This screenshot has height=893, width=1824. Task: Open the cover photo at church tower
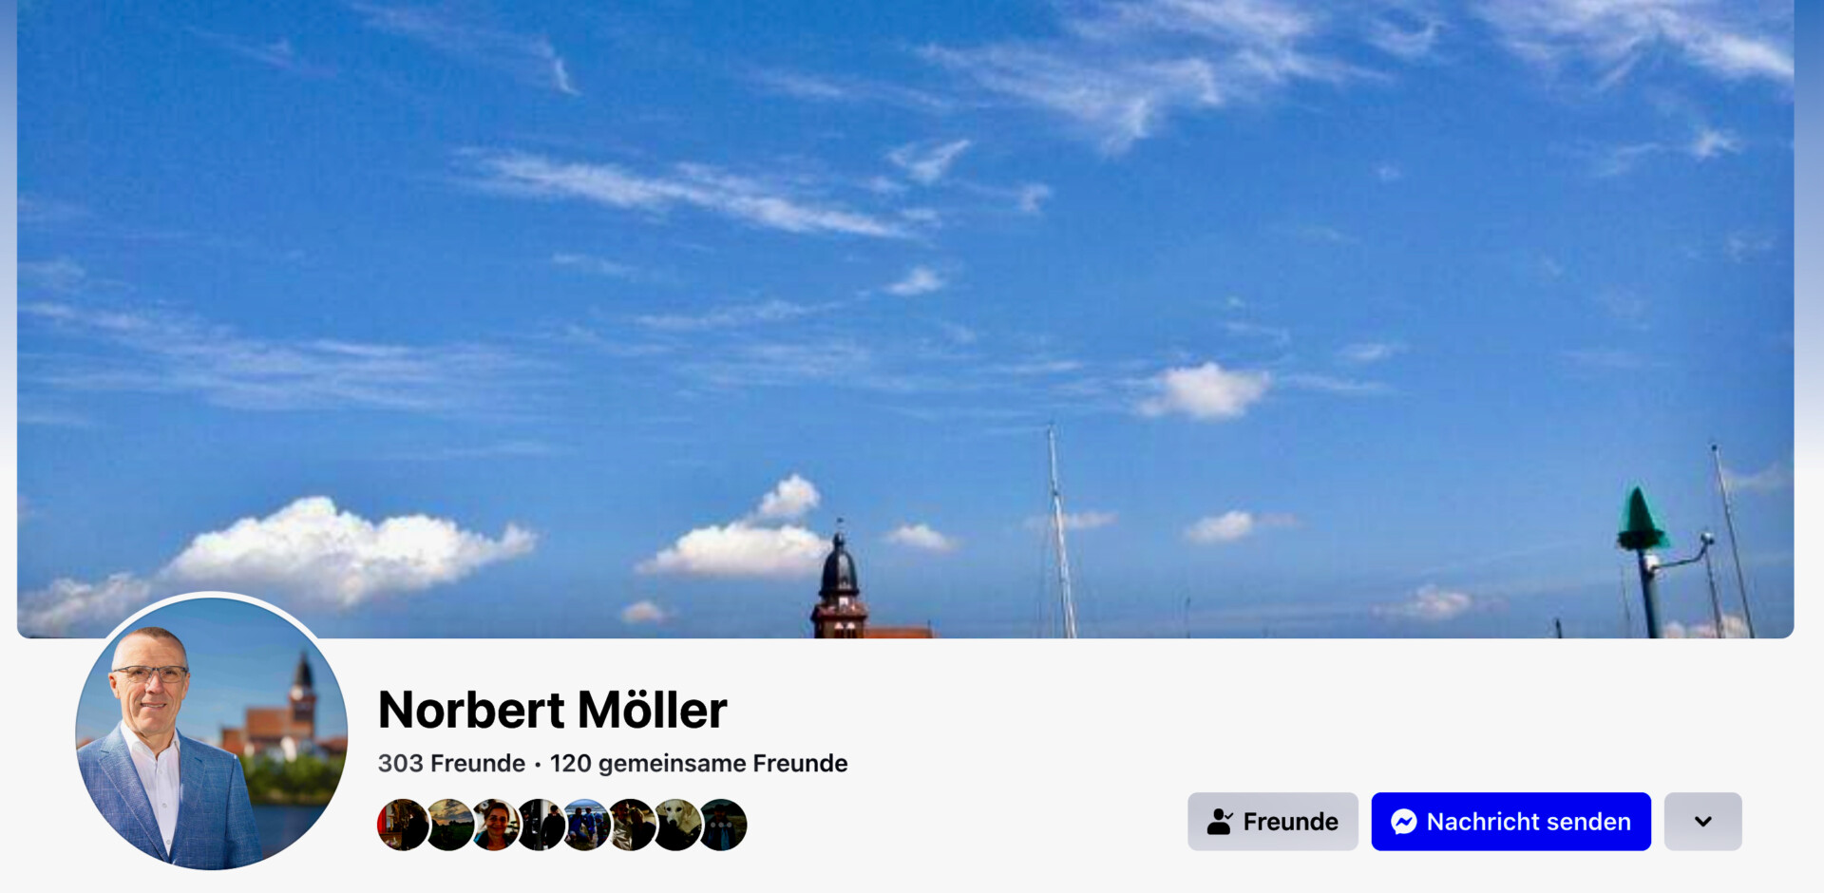point(840,581)
